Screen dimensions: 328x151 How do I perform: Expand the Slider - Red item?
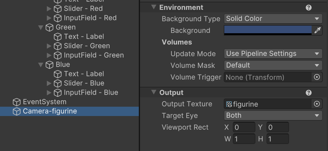[x=49, y=9]
